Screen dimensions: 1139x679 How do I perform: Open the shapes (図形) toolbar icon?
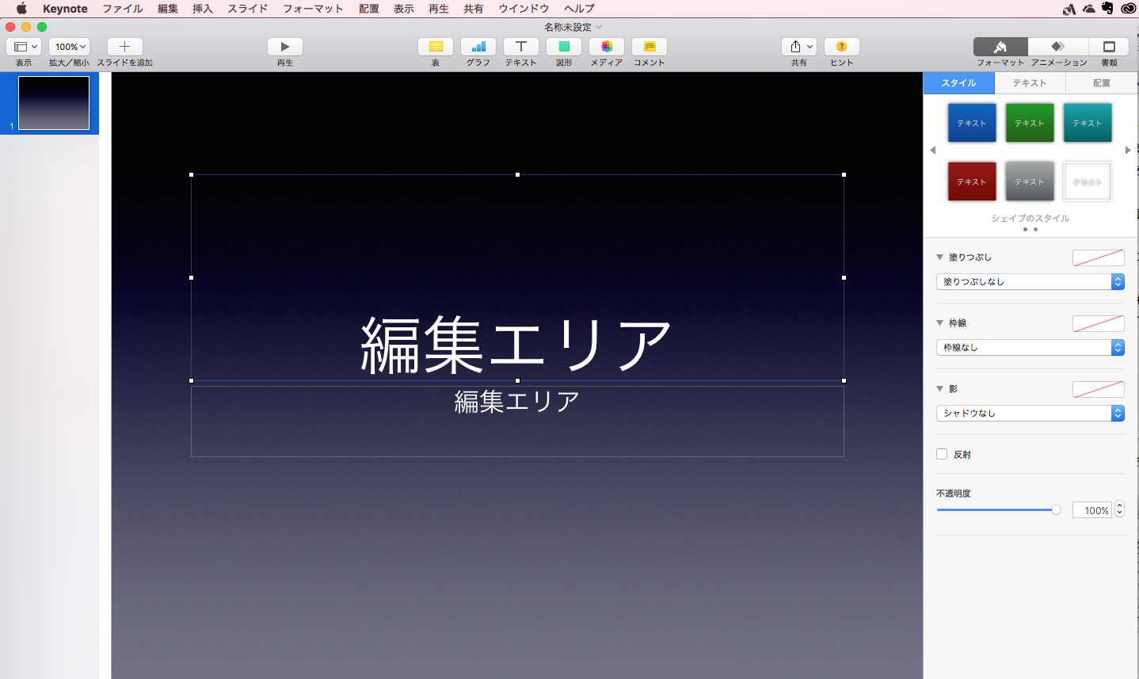[564, 47]
